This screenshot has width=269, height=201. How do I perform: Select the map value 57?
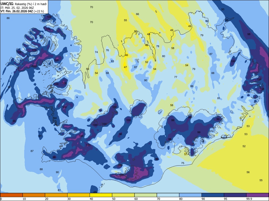186,154
